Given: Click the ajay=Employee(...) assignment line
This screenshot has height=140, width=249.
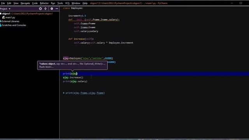Looking at the screenshot, I should click(x=88, y=58).
